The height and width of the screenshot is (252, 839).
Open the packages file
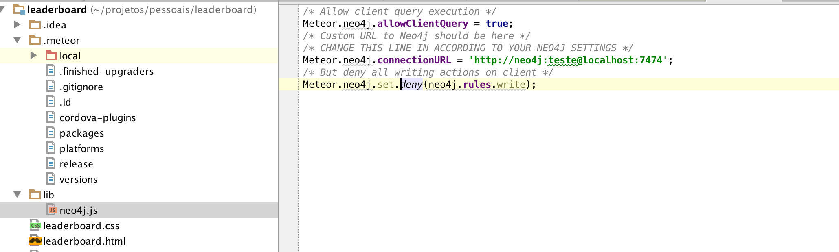(81, 133)
